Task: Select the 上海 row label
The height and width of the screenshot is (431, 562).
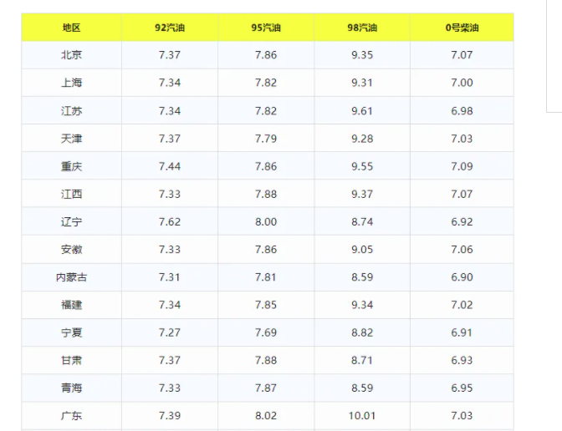Action: coord(71,83)
